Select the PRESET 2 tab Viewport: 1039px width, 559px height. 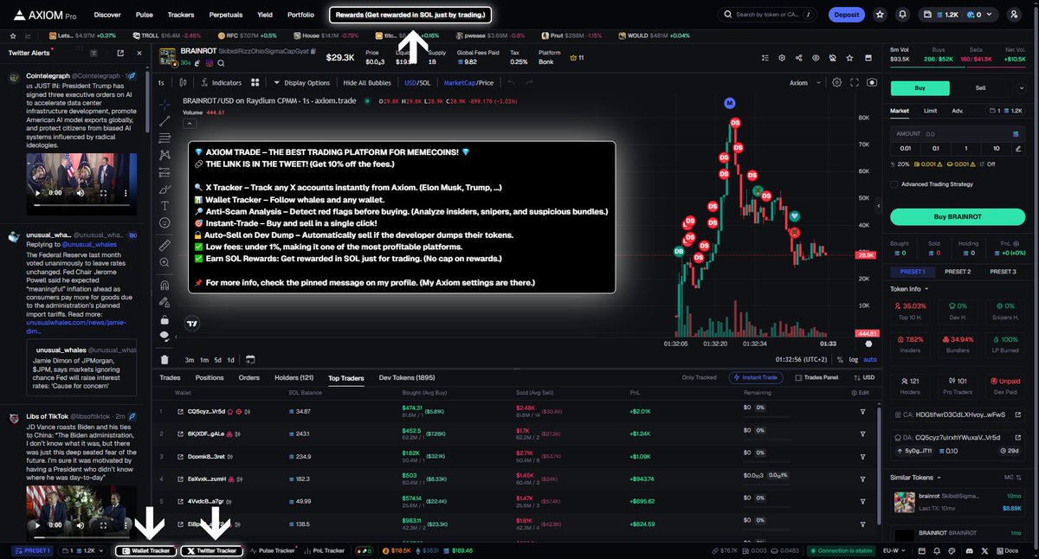pyautogui.click(x=957, y=272)
